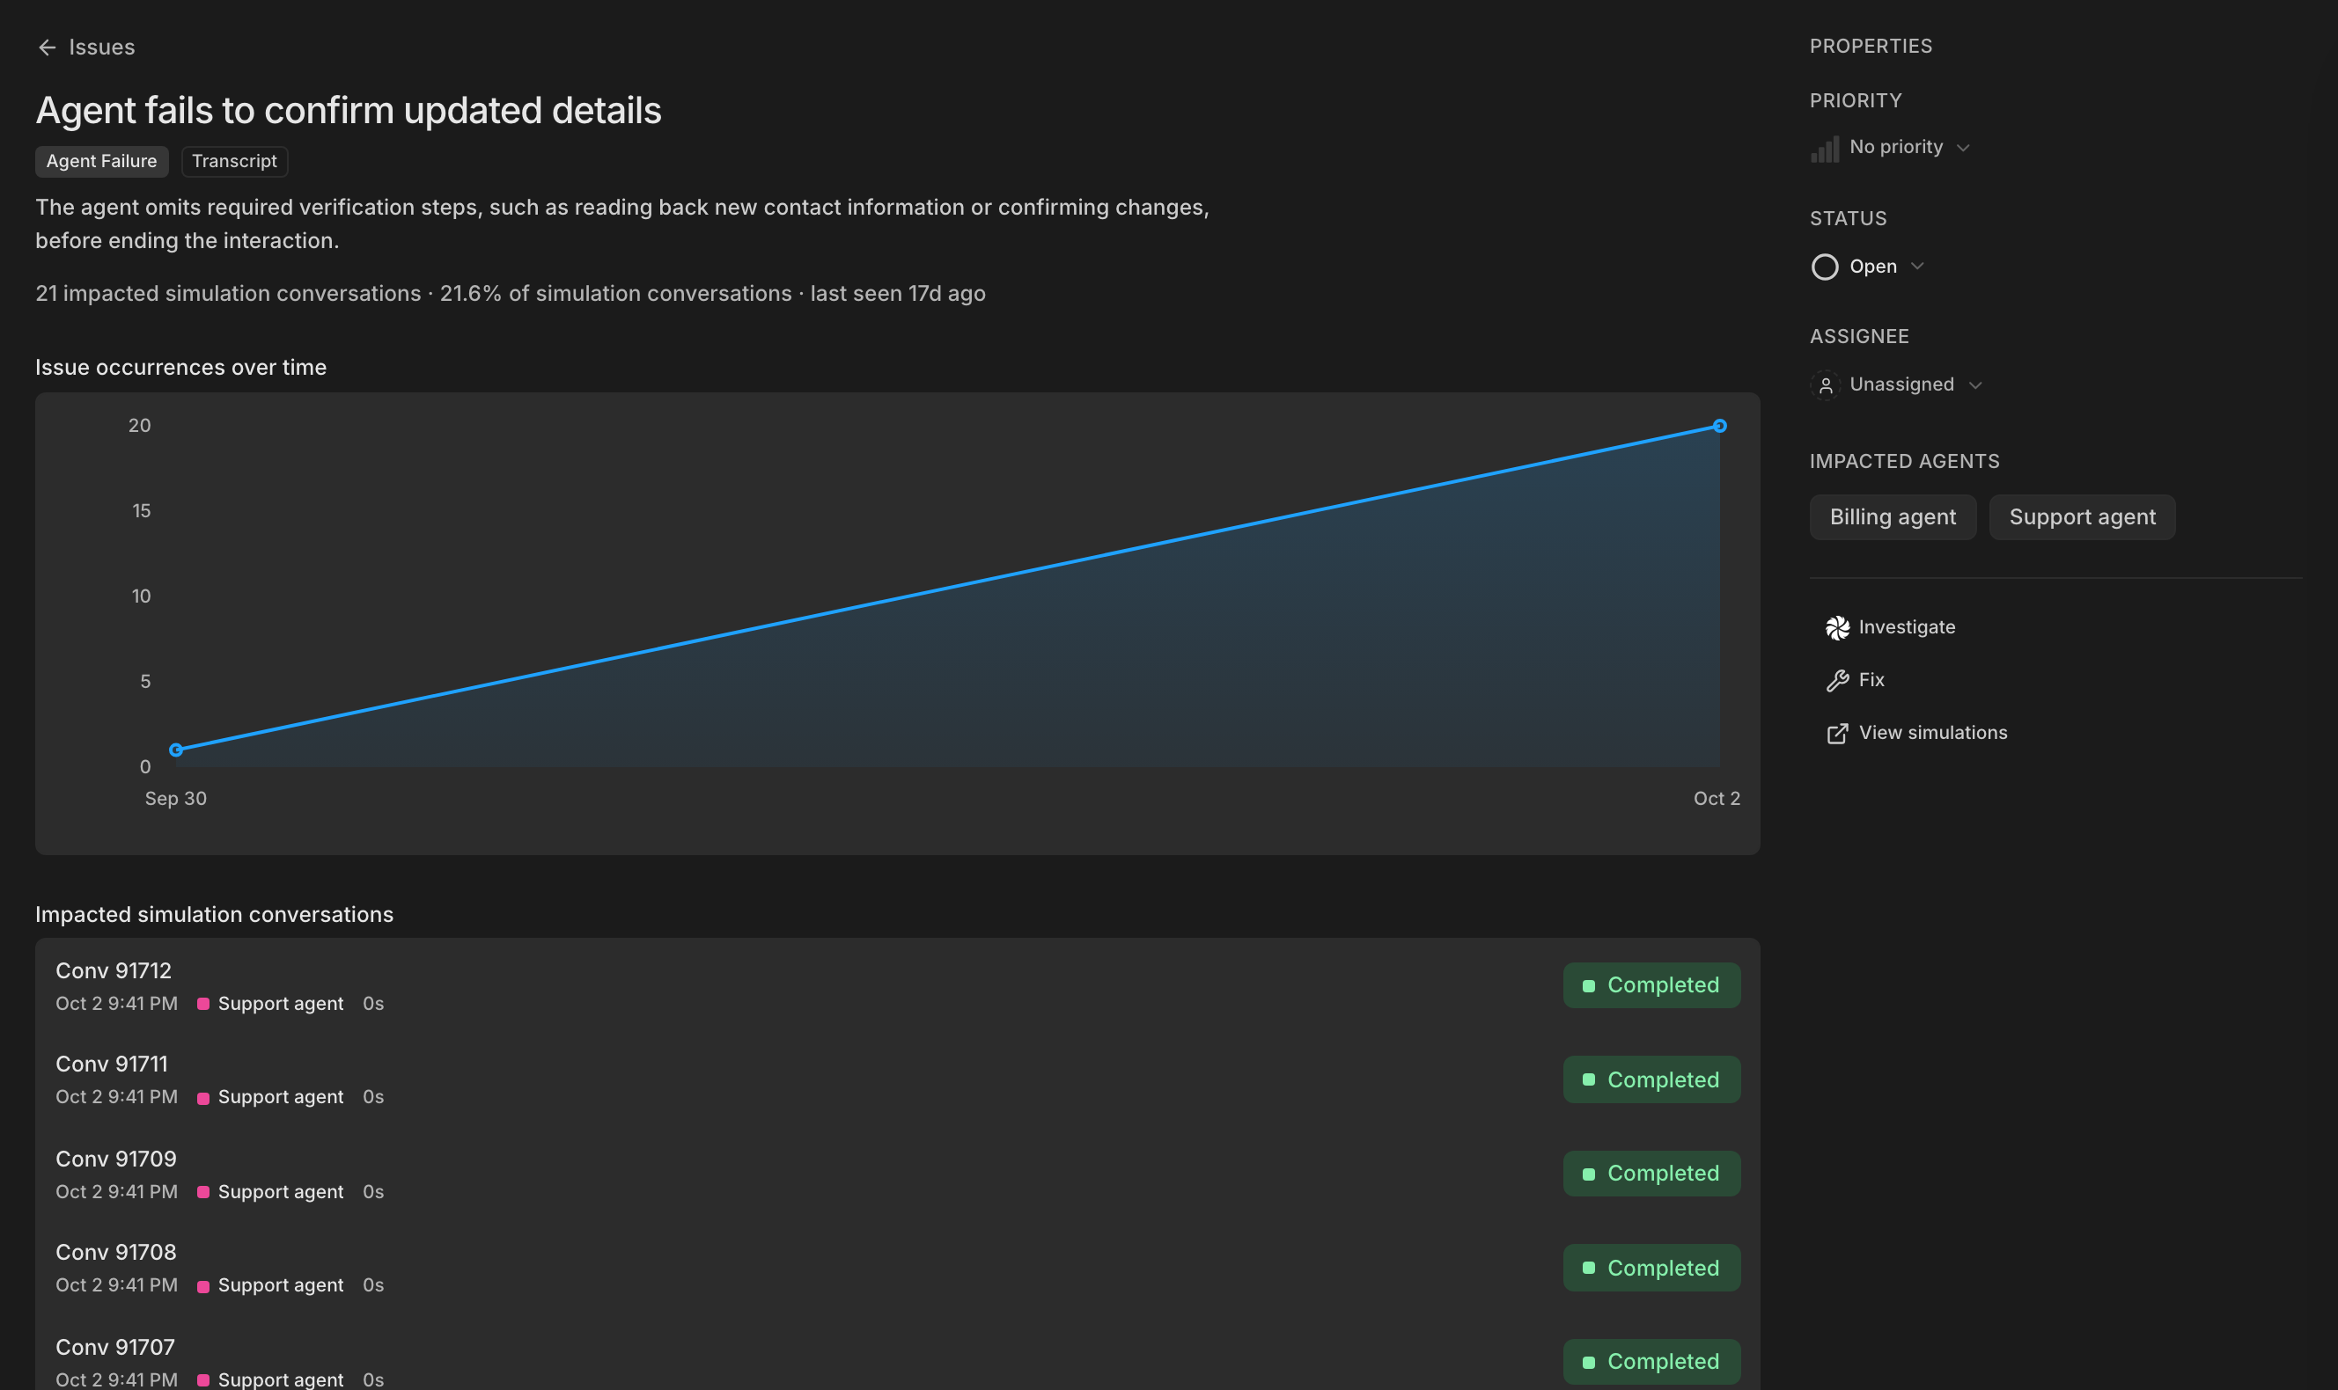The width and height of the screenshot is (2338, 1390).
Task: Click pink Support agent marker in Conv 91709
Action: (203, 1192)
